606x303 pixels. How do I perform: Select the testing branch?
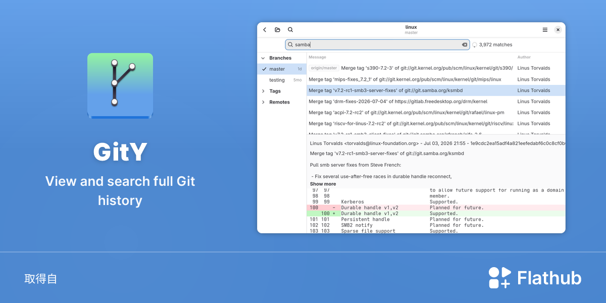point(282,80)
